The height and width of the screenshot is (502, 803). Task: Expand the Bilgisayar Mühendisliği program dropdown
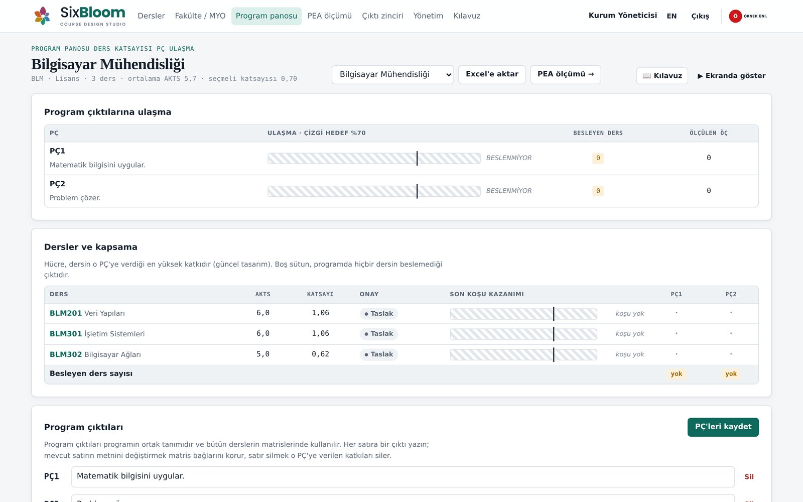(x=392, y=75)
